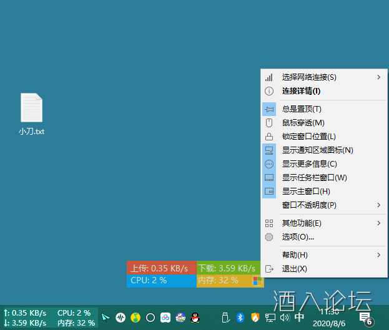The image size is (389, 330).
Task: Toggle 锁定窗口位置 lock window position
Action: pos(308,137)
